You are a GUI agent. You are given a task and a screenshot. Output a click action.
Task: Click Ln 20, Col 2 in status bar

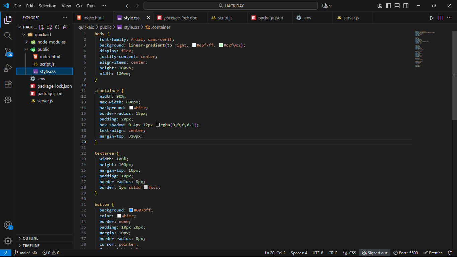(275, 253)
